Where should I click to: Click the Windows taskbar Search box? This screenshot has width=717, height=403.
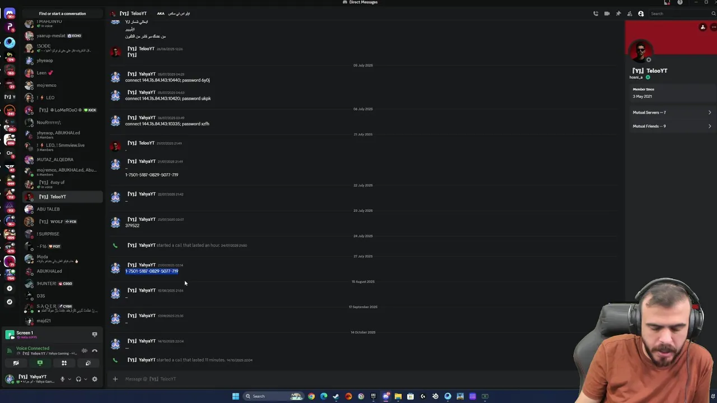273,396
